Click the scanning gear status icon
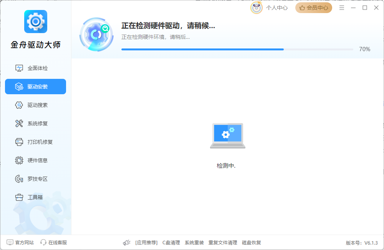384x250 pixels. [96, 35]
